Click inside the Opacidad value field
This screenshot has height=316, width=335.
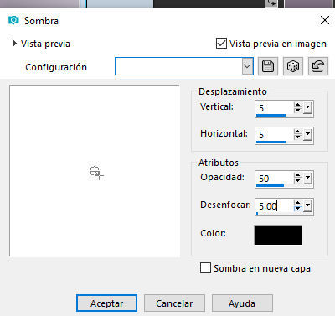coord(275,178)
